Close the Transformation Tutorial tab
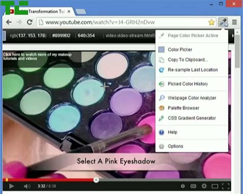The height and width of the screenshot is (194, 243). pos(69,12)
